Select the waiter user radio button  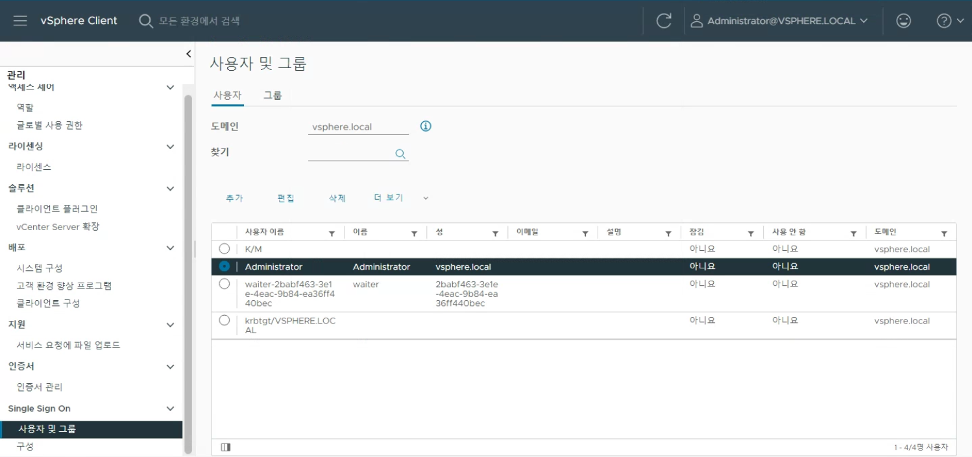coord(225,283)
